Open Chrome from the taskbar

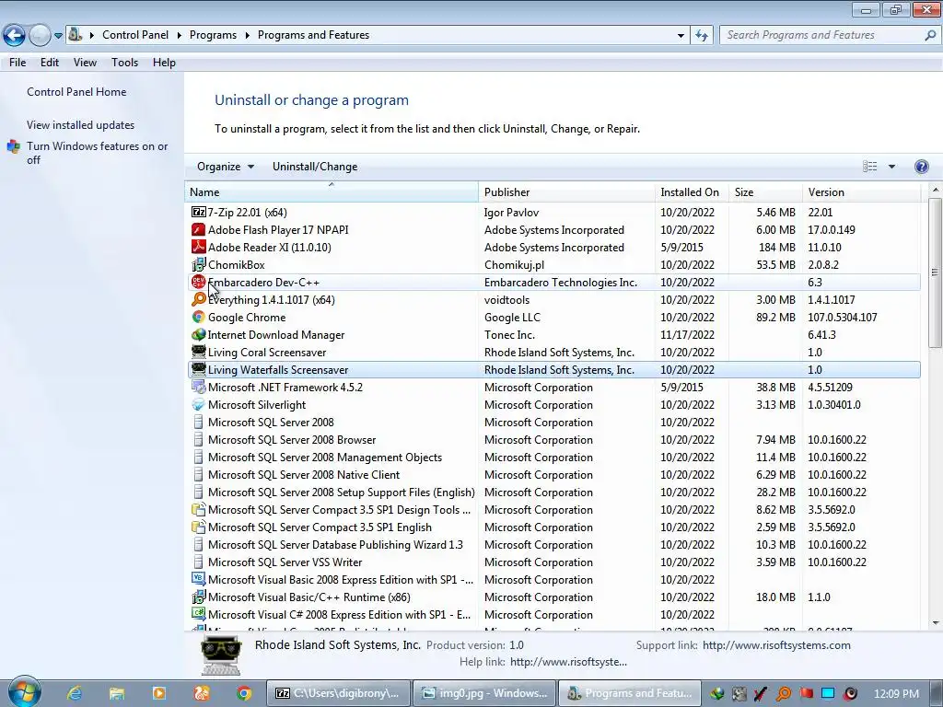pos(244,693)
